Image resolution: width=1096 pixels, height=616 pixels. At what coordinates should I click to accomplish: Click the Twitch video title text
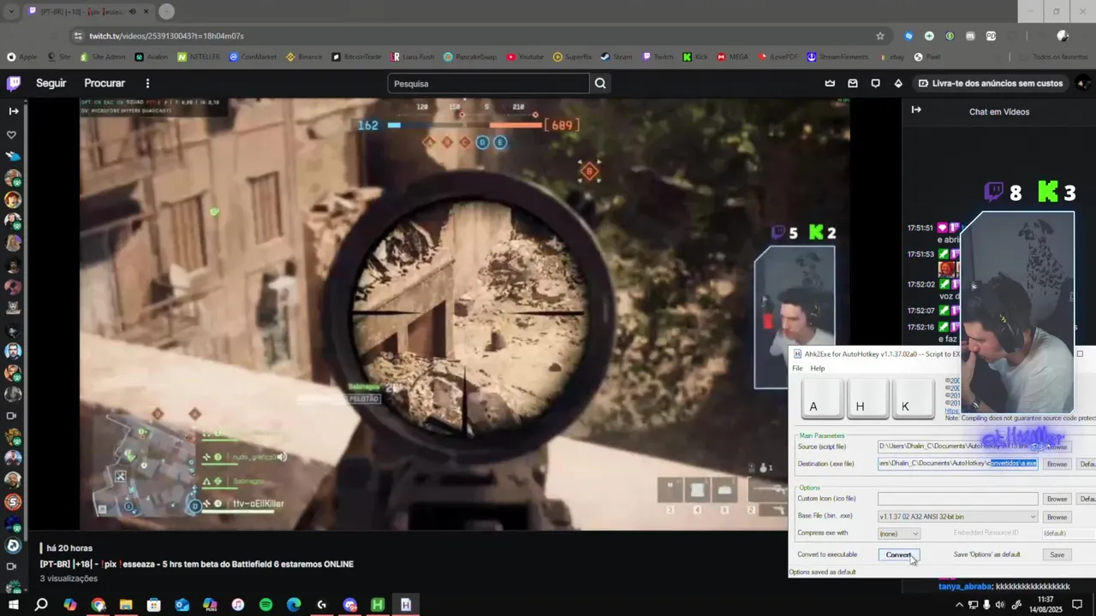coord(196,564)
